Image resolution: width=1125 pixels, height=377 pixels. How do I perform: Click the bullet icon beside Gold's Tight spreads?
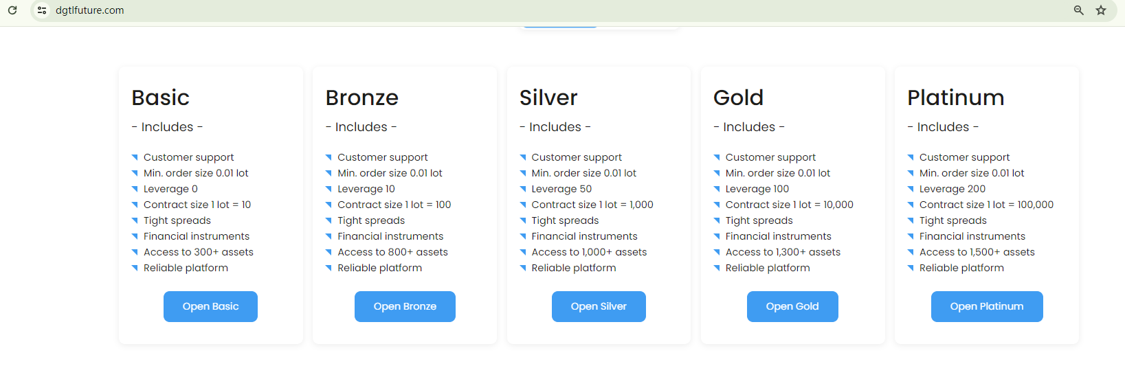717,220
